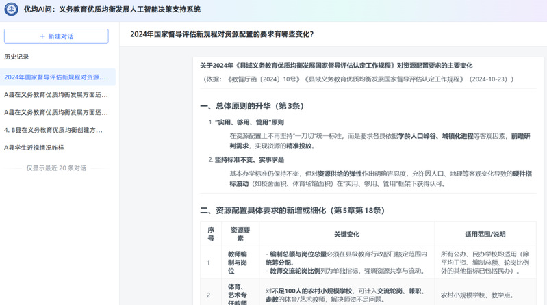
Task: Open the second A县在义务教育优质均衡发展方面 conversation
Action: tap(56, 112)
